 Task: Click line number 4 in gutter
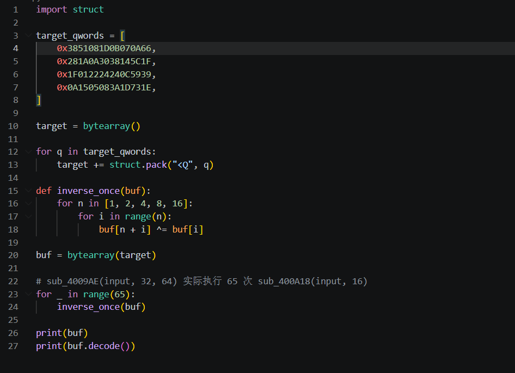tap(15, 48)
